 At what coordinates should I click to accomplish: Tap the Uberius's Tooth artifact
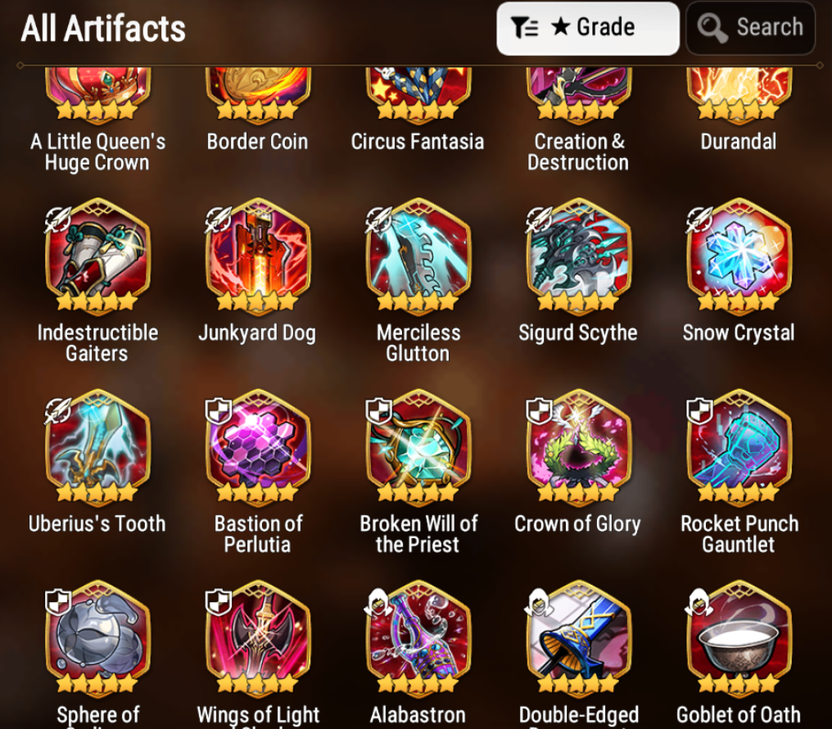97,446
